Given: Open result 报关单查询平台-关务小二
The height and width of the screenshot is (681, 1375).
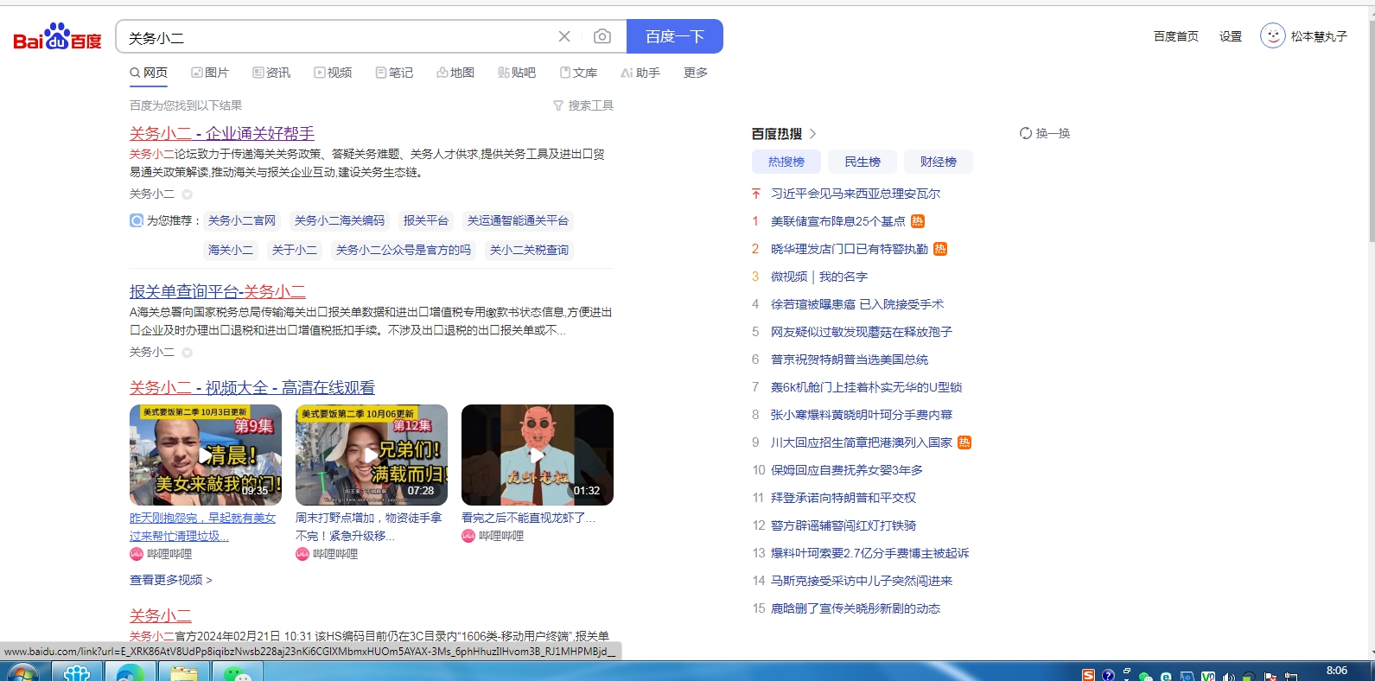Looking at the screenshot, I should (218, 291).
